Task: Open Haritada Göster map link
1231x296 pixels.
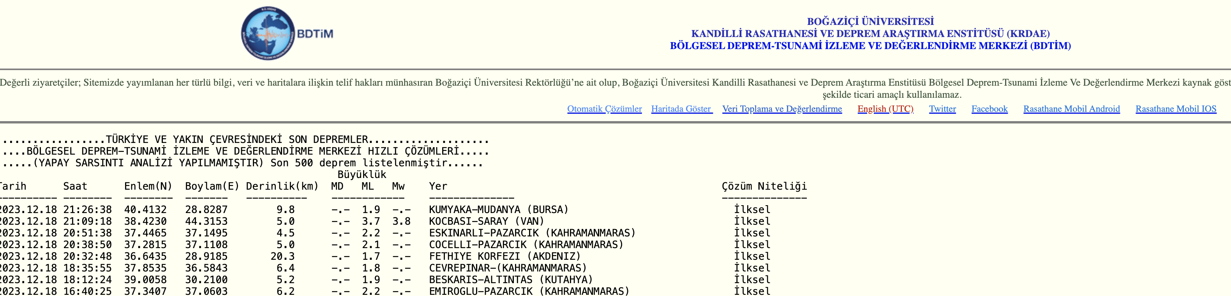Action: pyautogui.click(x=681, y=109)
